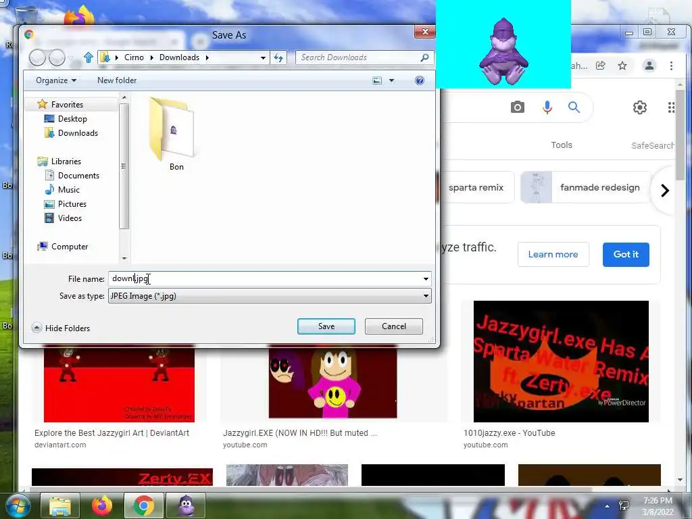The height and width of the screenshot is (519, 692).
Task: Open the purple gorilla taskbar app
Action: [x=186, y=505]
